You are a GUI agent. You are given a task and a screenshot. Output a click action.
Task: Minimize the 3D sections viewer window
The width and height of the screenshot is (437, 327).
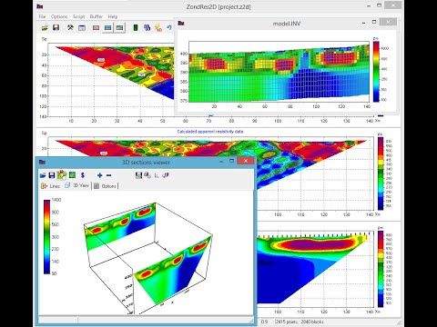coord(221,162)
